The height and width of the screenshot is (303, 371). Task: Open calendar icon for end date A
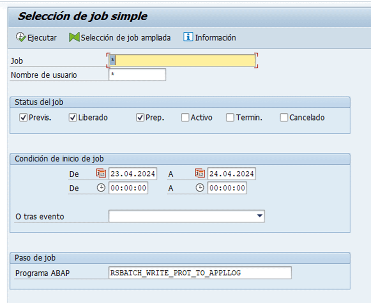pyautogui.click(x=200, y=174)
